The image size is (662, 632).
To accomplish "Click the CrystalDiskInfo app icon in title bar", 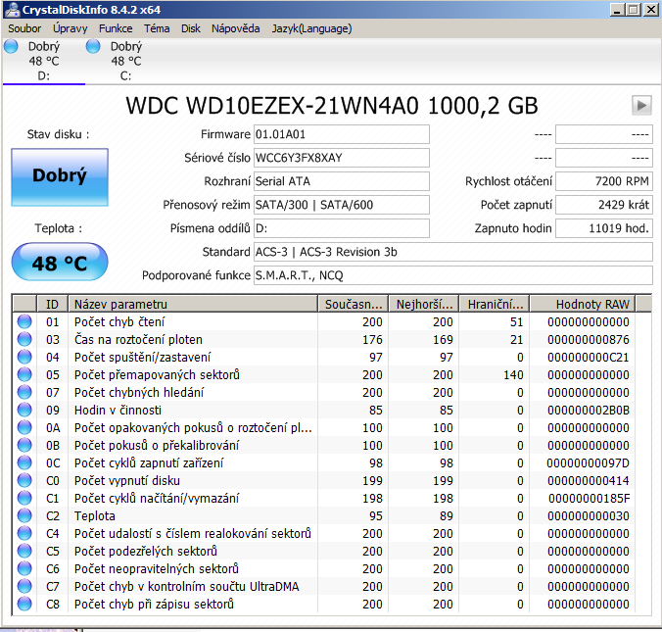I will point(14,10).
